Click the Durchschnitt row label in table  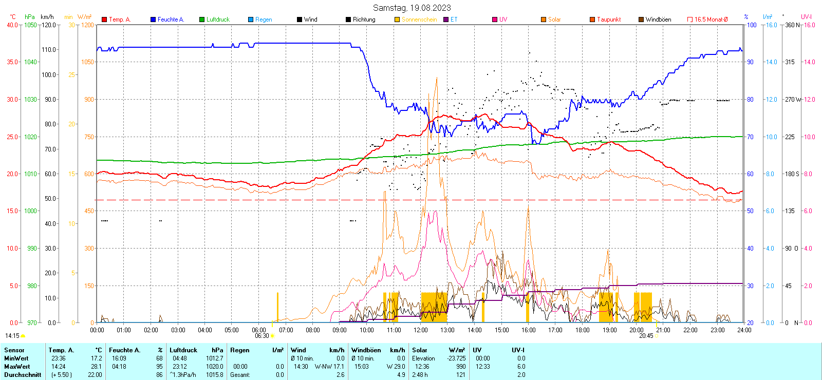tap(23, 375)
